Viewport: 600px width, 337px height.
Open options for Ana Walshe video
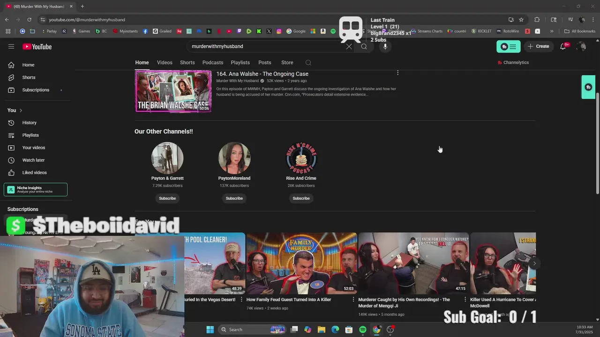[x=397, y=73]
